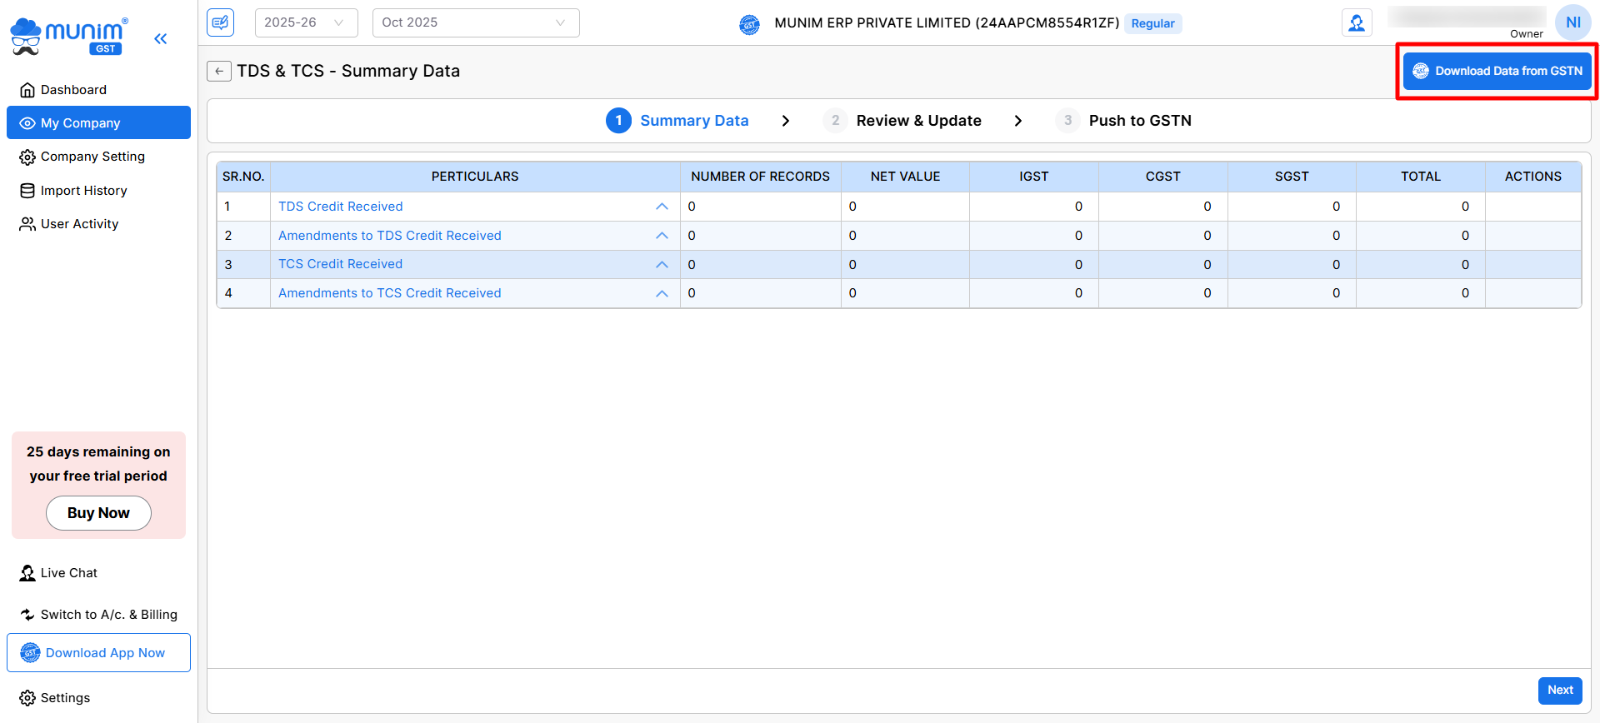Open Dashboard from the sidebar
Viewport: 1600px width, 723px height.
pyautogui.click(x=73, y=90)
